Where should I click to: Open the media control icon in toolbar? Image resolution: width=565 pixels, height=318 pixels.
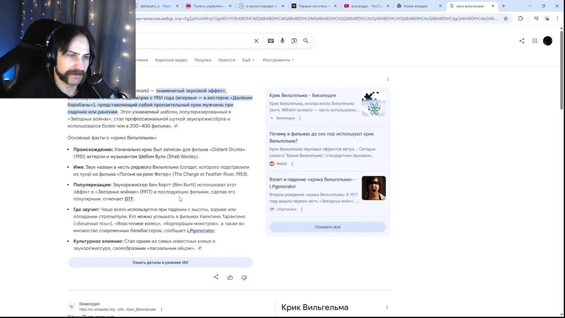(536, 19)
